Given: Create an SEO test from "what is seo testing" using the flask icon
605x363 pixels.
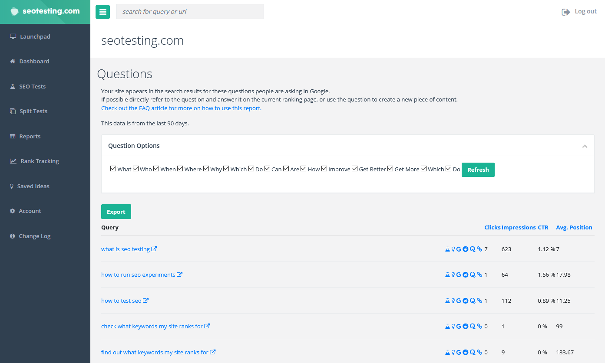Looking at the screenshot, I should click(x=447, y=249).
